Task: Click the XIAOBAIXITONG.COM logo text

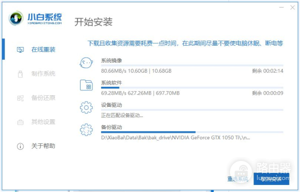Action: [44, 23]
